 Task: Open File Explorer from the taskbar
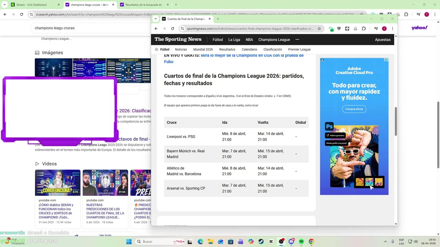coord(210,242)
